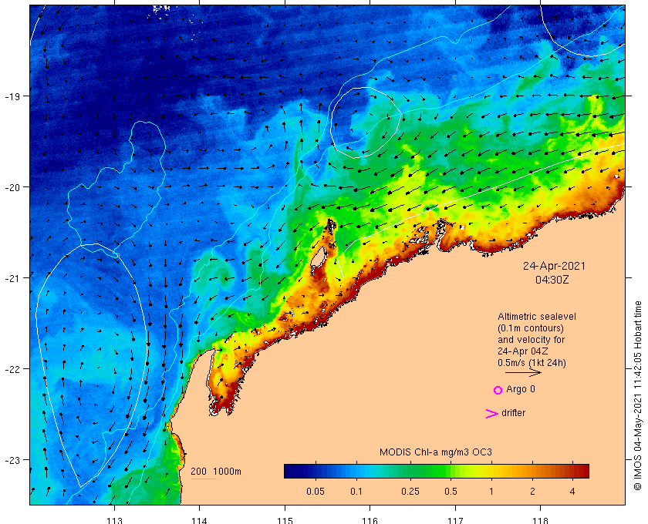Click the longitude label 114
The width and height of the screenshot is (648, 524).
[x=199, y=520]
